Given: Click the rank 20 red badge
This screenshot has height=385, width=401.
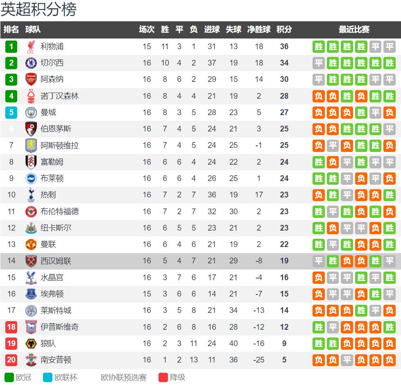Looking at the screenshot, I should [11, 360].
